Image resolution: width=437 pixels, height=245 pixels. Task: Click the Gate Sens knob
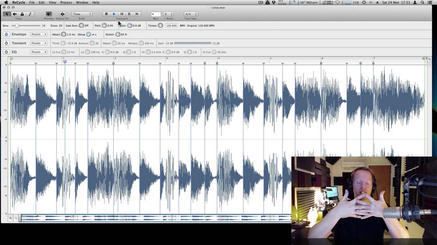click(x=81, y=26)
